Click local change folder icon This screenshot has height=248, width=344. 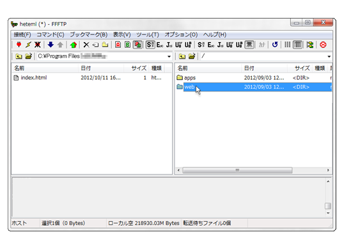[x=28, y=56]
